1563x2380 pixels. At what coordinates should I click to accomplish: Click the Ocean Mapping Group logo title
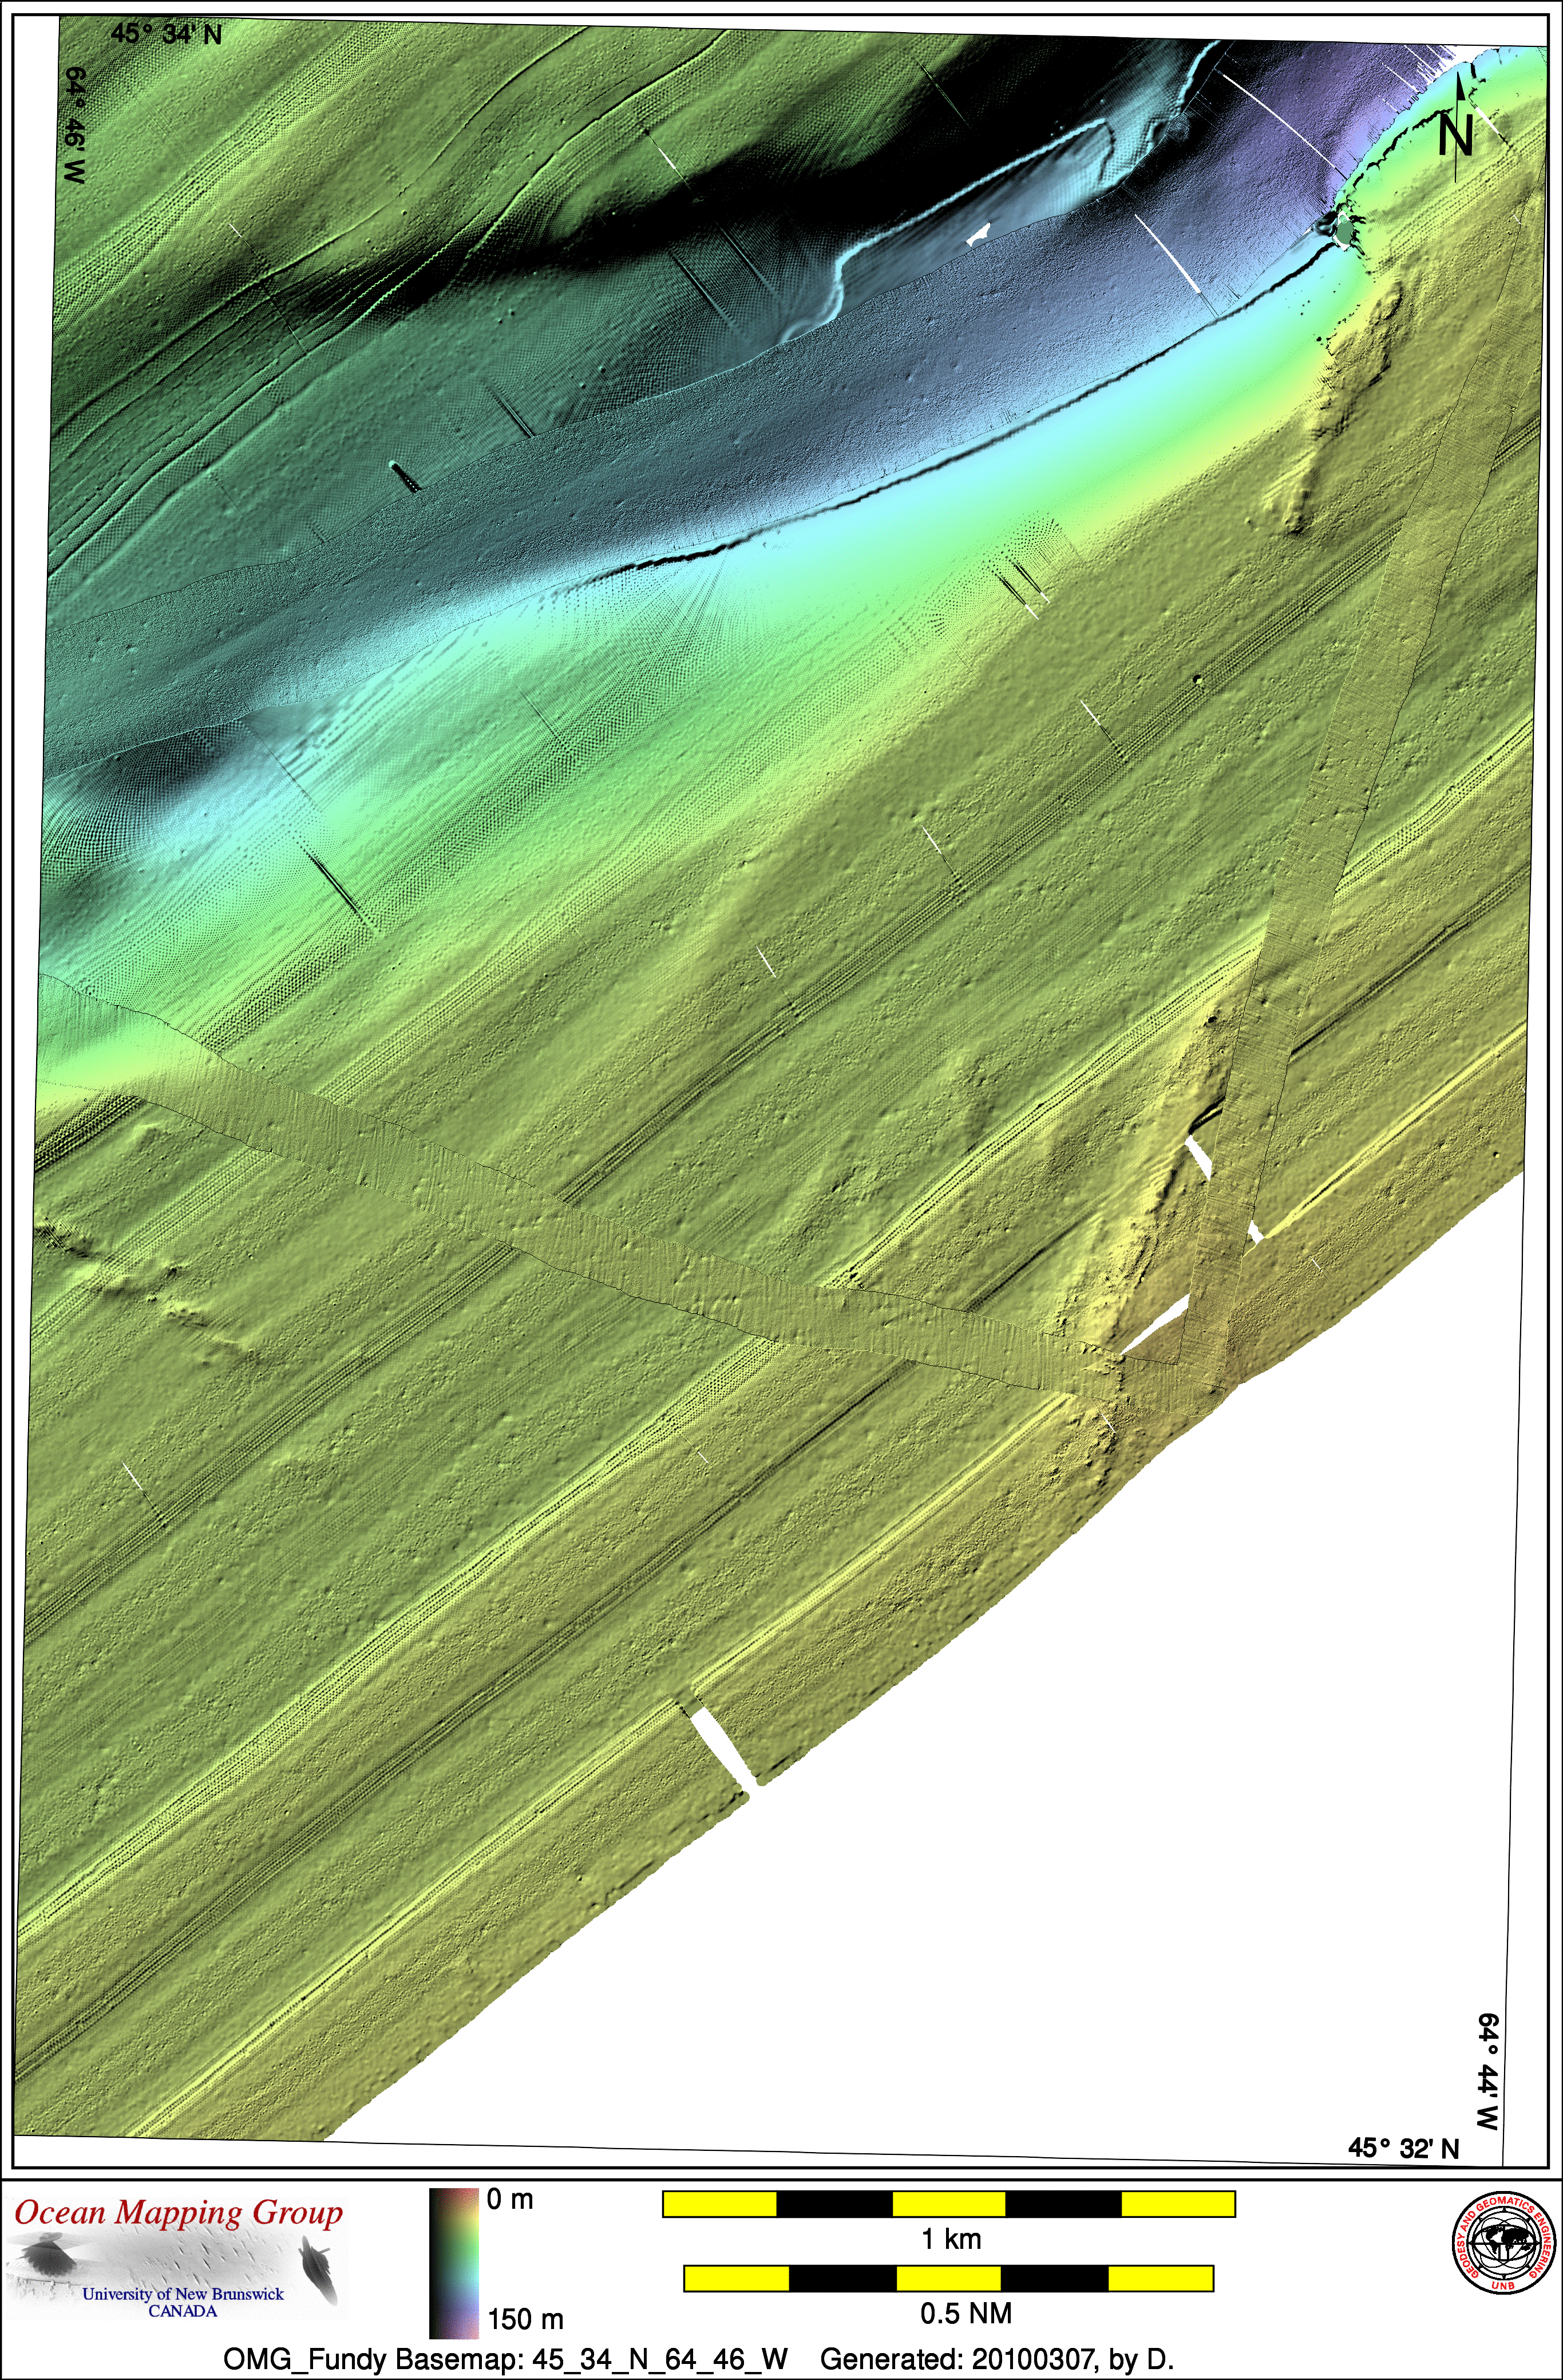pyautogui.click(x=178, y=2213)
